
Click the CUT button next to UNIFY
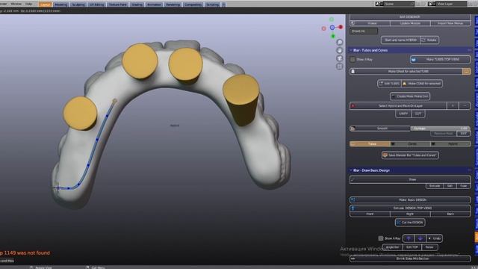point(418,114)
